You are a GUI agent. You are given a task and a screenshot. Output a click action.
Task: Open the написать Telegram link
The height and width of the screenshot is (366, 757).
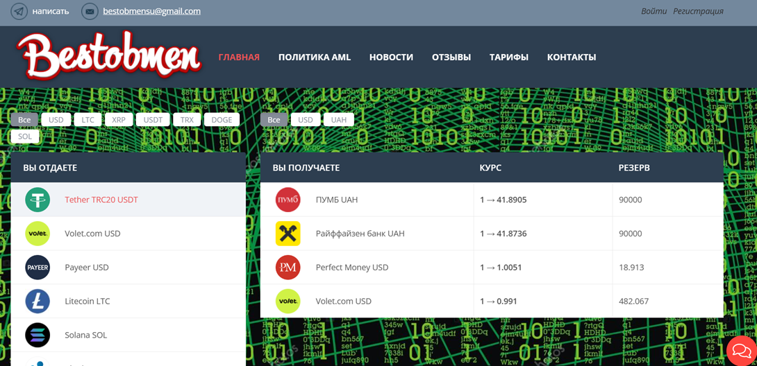(x=51, y=11)
